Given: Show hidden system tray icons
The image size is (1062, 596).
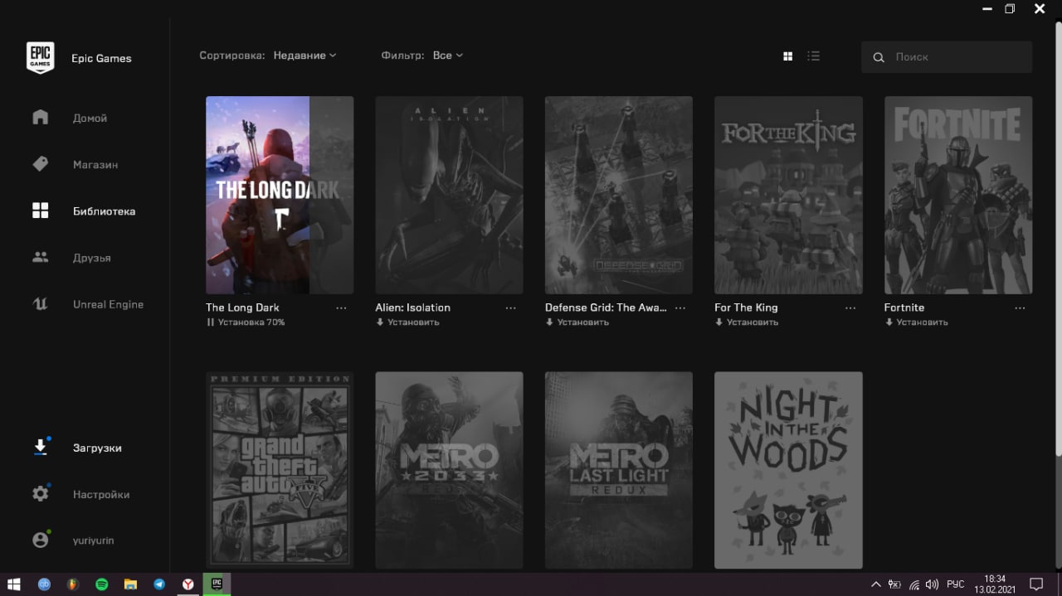Looking at the screenshot, I should (876, 584).
